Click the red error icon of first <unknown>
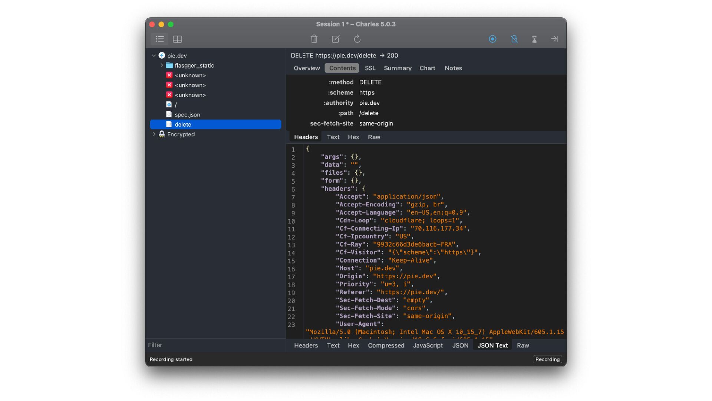The image size is (712, 401). (169, 75)
